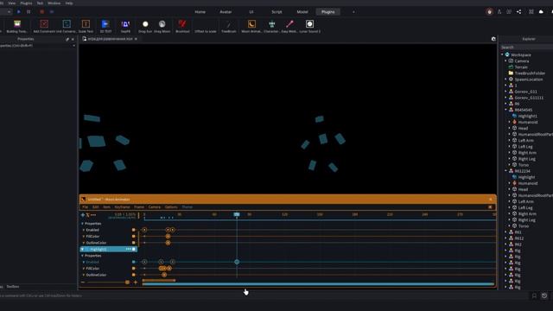Open the 3D TEXT plugin
This screenshot has height=311, width=553.
(x=105, y=26)
